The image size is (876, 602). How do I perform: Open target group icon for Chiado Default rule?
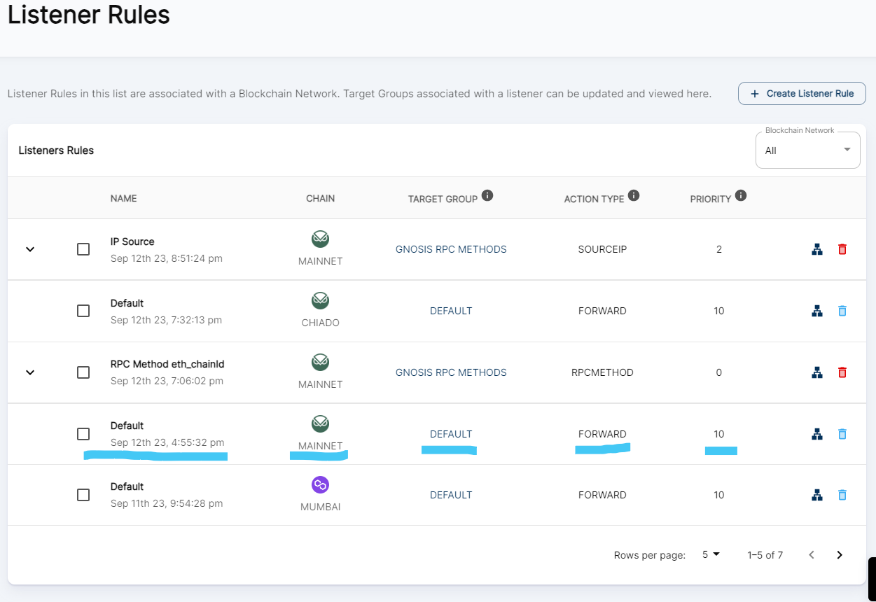(816, 311)
